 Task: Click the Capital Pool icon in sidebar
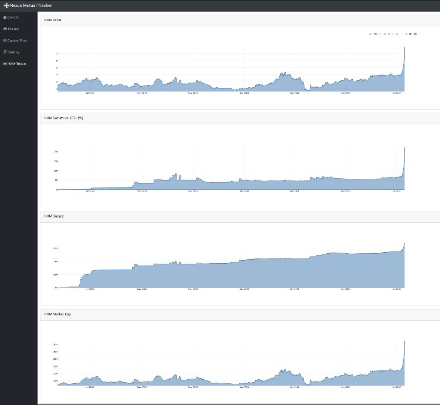[5, 40]
